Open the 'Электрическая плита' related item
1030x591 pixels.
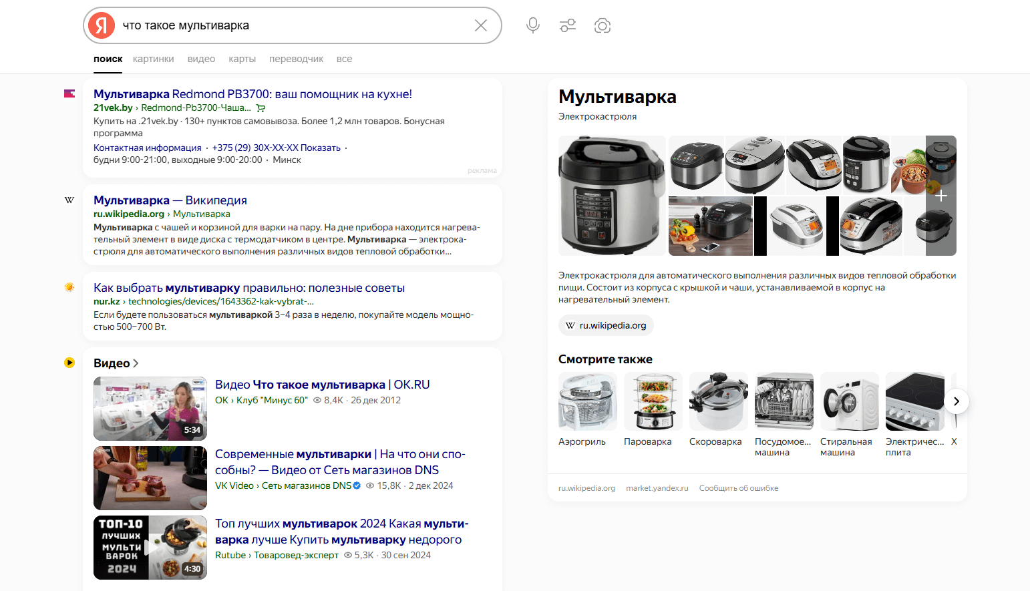click(914, 414)
